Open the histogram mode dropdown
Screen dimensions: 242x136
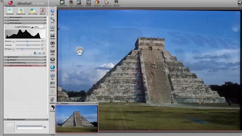click(38, 27)
